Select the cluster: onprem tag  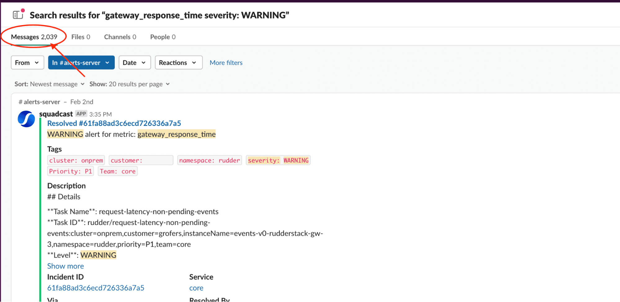point(76,160)
